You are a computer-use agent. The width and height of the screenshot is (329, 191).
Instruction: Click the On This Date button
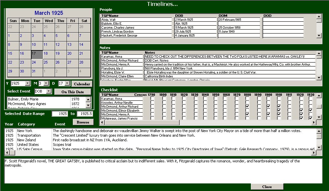(x=73, y=92)
